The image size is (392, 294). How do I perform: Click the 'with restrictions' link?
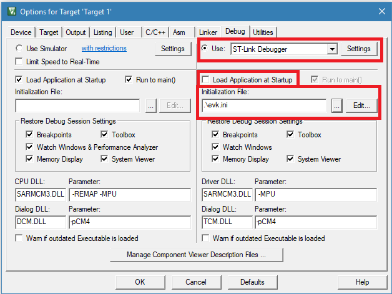click(x=104, y=48)
